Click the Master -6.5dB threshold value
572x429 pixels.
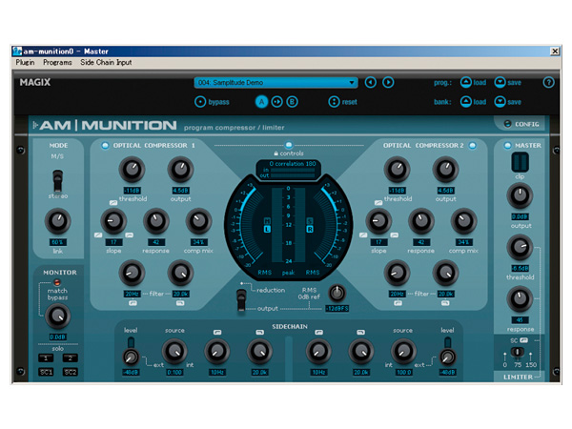(x=520, y=269)
